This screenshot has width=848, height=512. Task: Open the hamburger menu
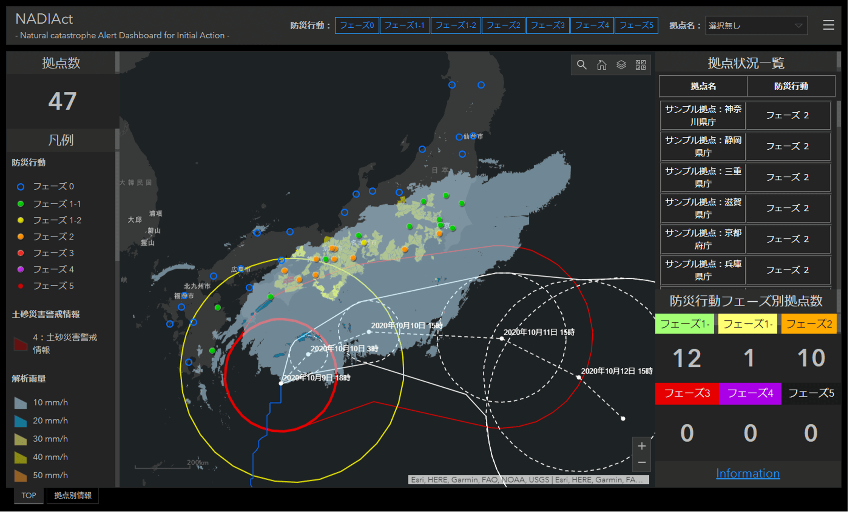click(x=828, y=25)
